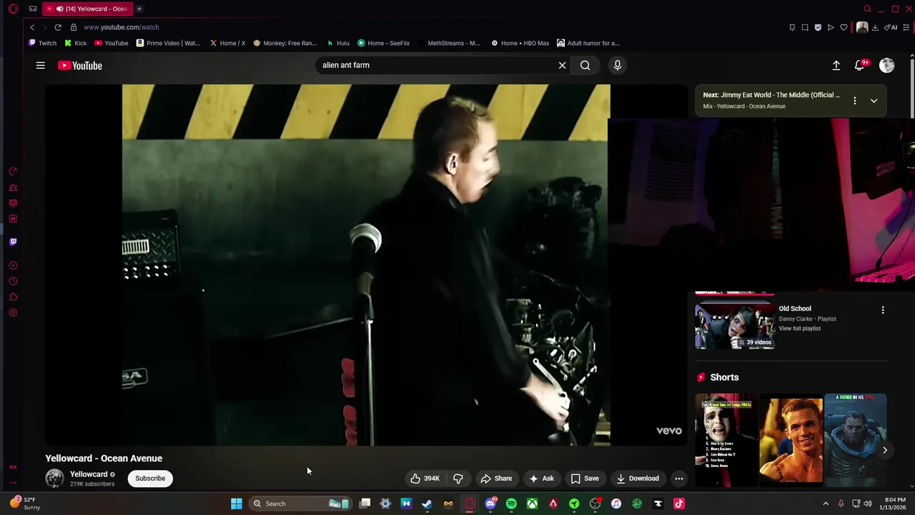Open Old School playlist options menu

coord(883,310)
